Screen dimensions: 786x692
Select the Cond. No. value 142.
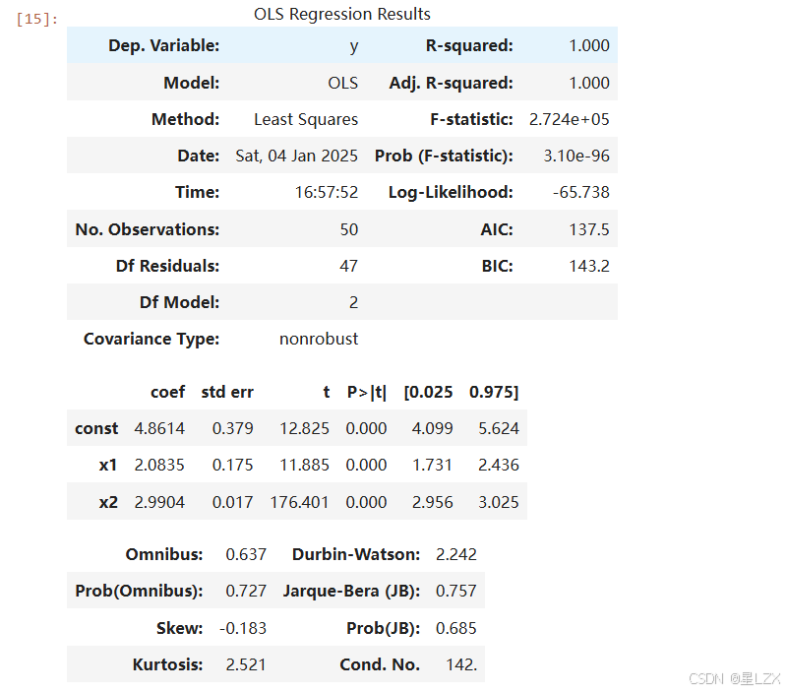(x=461, y=664)
